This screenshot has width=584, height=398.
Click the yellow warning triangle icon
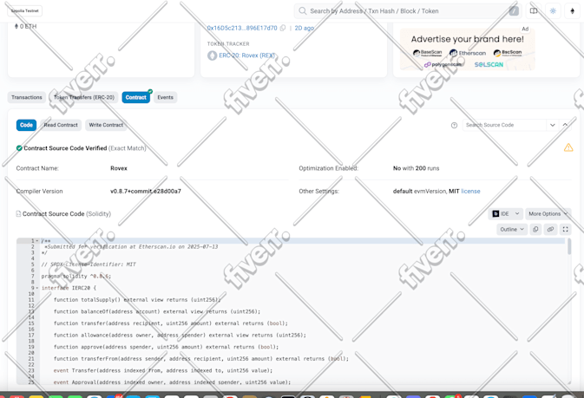click(568, 147)
